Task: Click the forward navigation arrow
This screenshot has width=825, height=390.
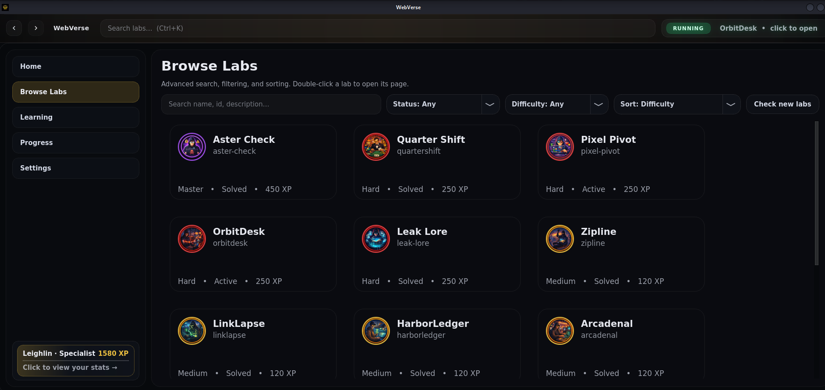Action: (x=36, y=28)
